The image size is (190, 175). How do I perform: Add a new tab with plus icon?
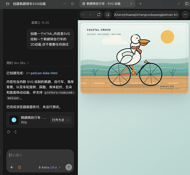point(140,4)
